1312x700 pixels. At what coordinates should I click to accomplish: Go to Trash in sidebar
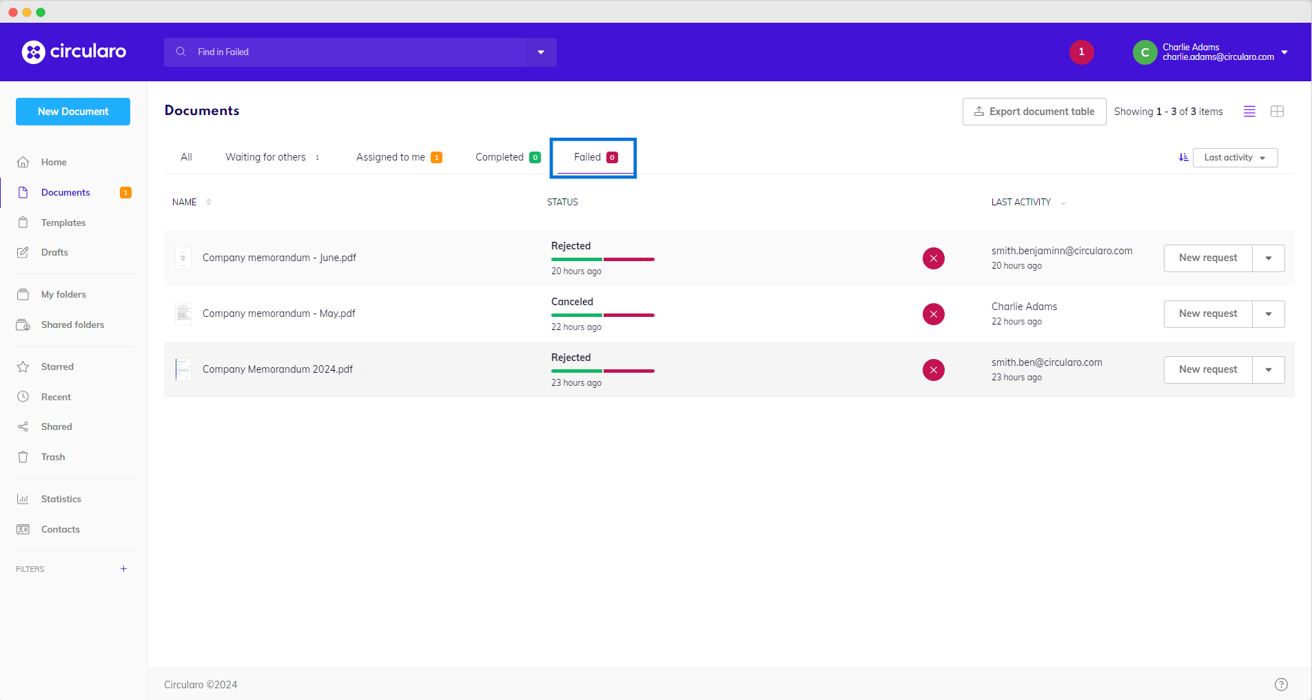[x=53, y=457]
